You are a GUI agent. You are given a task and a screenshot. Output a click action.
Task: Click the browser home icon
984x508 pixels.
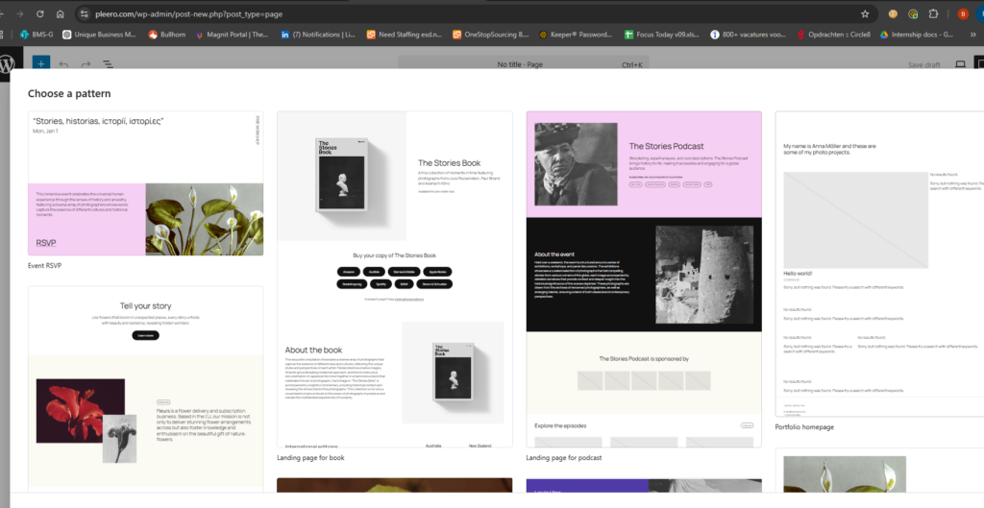point(61,14)
